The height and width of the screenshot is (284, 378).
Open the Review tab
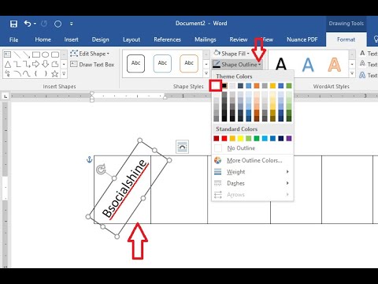pos(239,39)
